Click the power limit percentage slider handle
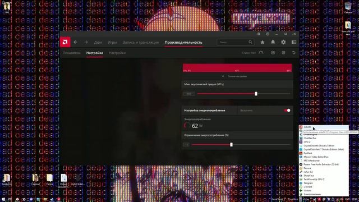 (231, 145)
